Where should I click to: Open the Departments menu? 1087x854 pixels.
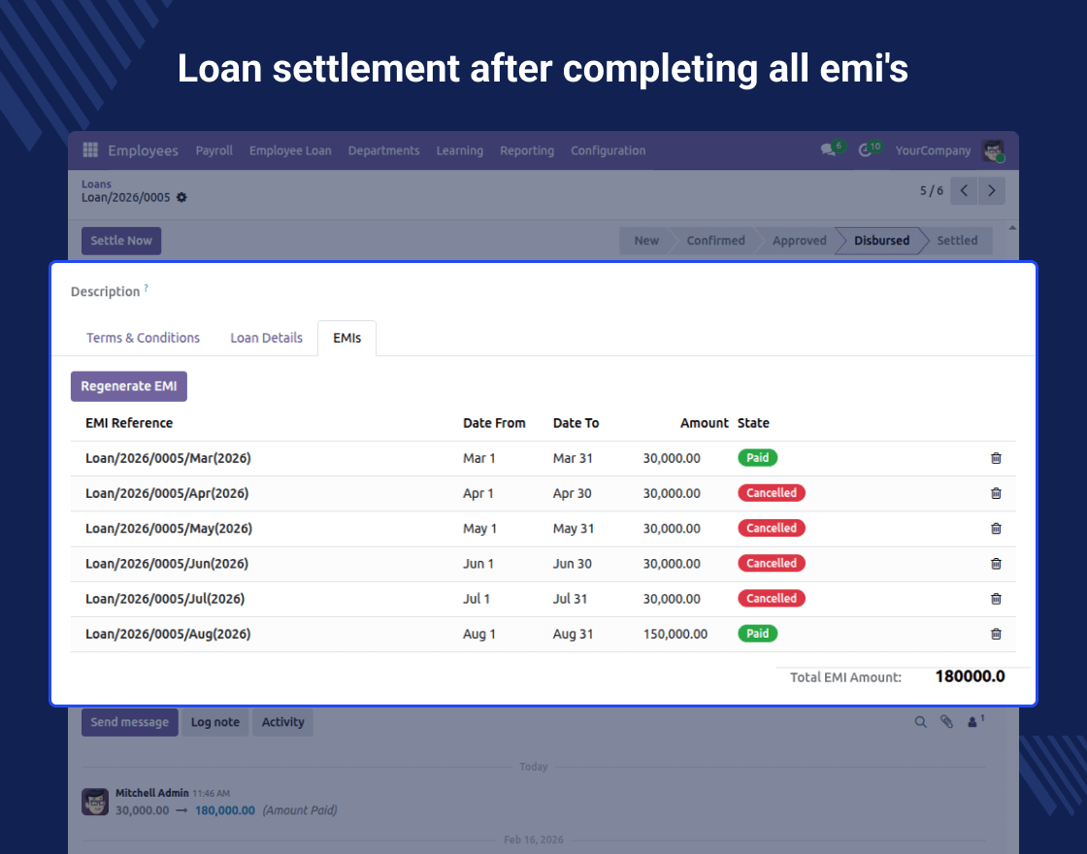pyautogui.click(x=384, y=150)
